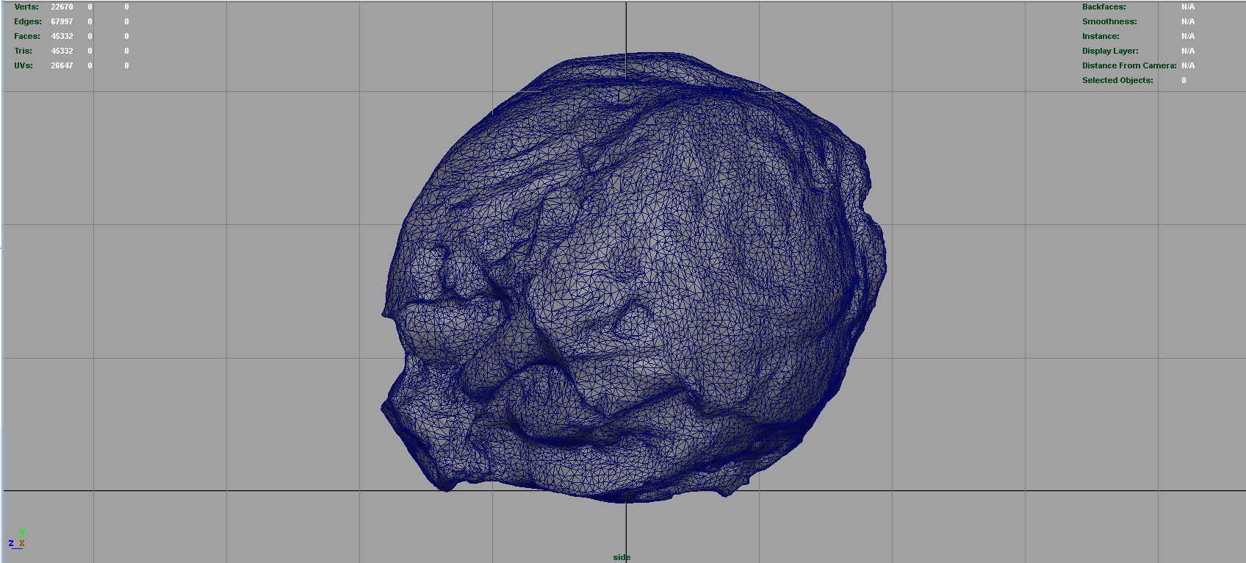The height and width of the screenshot is (563, 1246).
Task: Click the N/A value beside Backfaces
Action: [x=1188, y=7]
